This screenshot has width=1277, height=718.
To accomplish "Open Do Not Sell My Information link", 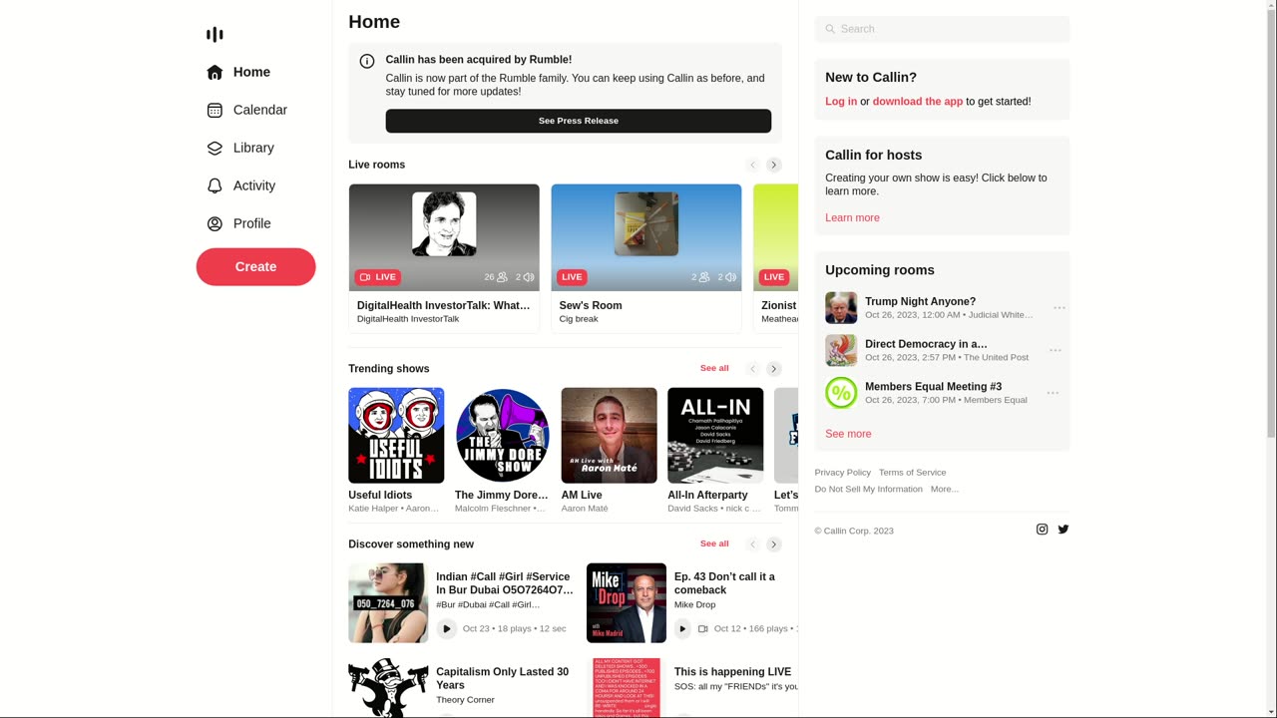I will click(x=868, y=490).
